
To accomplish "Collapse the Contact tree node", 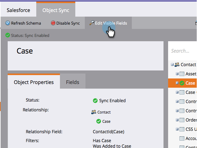I will (x=172, y=65).
